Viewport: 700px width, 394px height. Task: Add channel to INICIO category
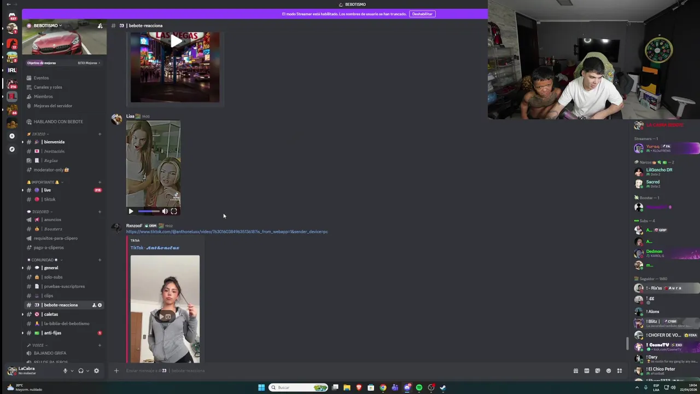point(100,134)
